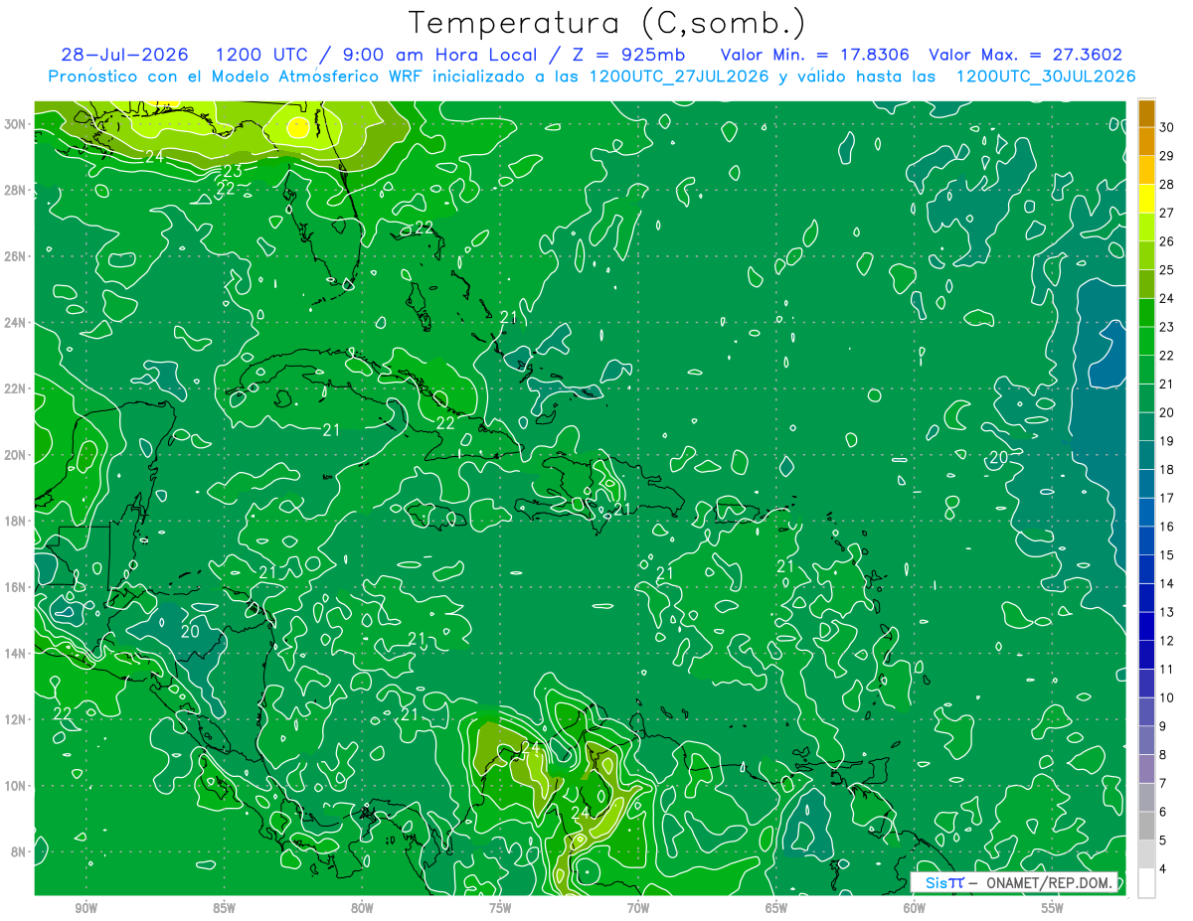Click the '60W' longitude label
This screenshot has width=1193, height=921.
(x=915, y=908)
